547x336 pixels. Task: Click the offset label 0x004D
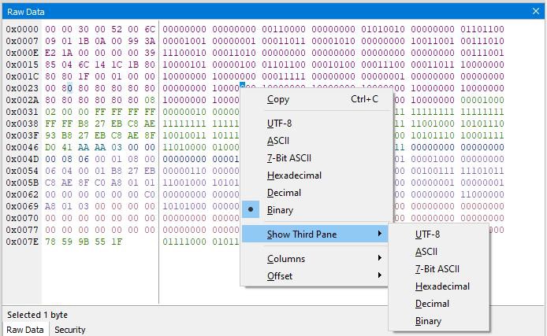coord(22,159)
